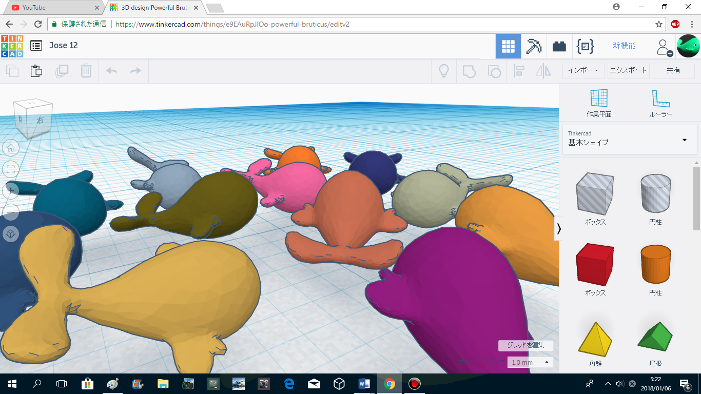Open the 基本シェイプ shapes category dropdown

(x=630, y=139)
